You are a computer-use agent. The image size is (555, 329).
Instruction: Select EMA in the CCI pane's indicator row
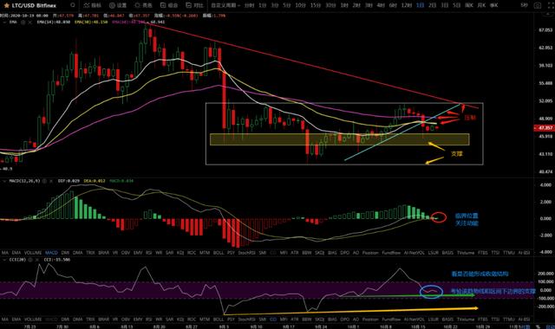(16, 319)
